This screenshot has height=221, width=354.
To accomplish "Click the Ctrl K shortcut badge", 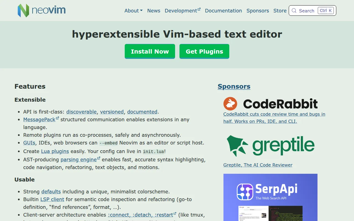I will (x=326, y=11).
